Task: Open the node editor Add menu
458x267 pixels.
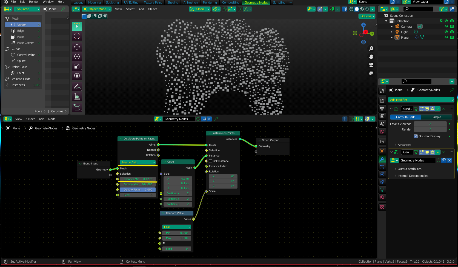Action: click(42, 119)
